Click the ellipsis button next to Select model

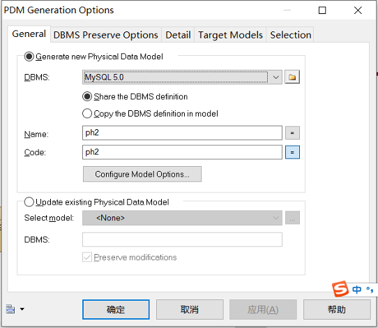click(292, 218)
